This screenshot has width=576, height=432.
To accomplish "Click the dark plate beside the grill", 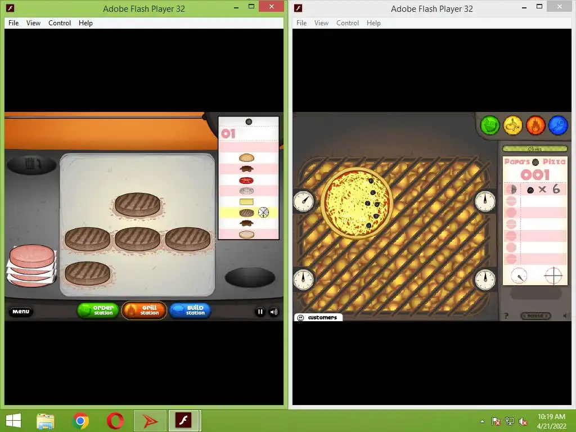I will pos(250,277).
